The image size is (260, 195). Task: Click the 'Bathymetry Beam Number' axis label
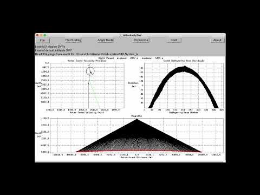pyautogui.click(x=184, y=113)
